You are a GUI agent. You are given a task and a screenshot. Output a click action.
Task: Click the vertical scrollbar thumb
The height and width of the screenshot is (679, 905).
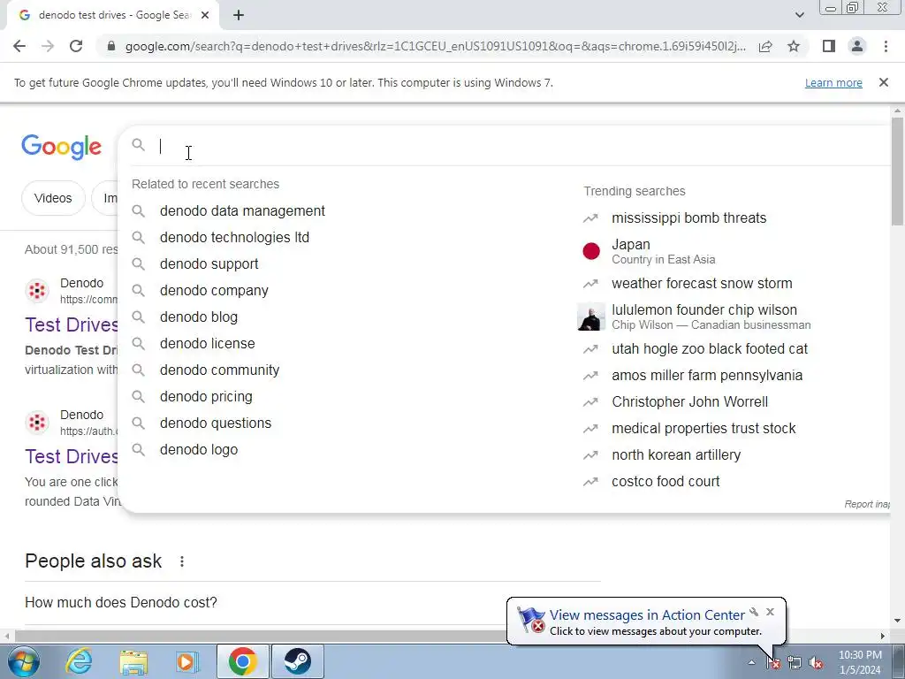pos(897,172)
